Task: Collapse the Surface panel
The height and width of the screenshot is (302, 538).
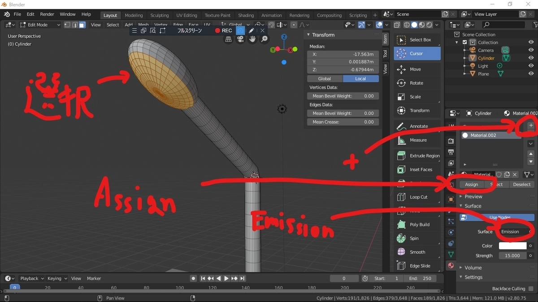Action: point(473,206)
